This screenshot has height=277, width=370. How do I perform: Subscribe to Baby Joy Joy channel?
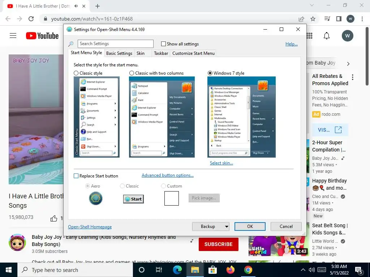click(x=219, y=244)
